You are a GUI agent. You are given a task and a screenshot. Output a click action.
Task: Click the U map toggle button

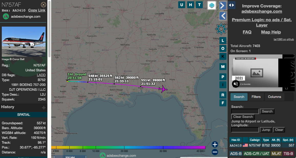(182, 5)
